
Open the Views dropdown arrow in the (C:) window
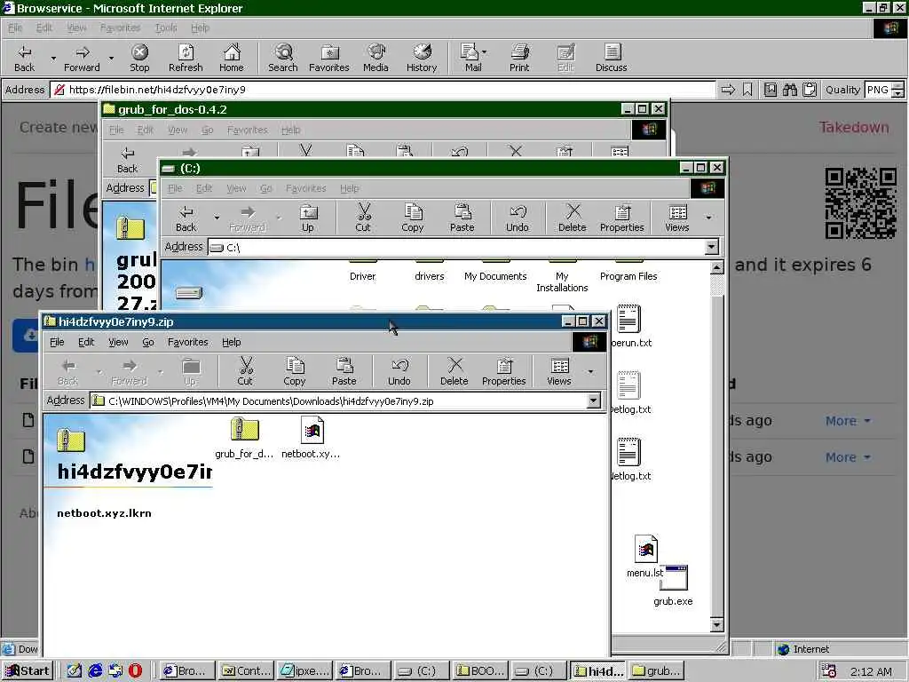coord(708,218)
